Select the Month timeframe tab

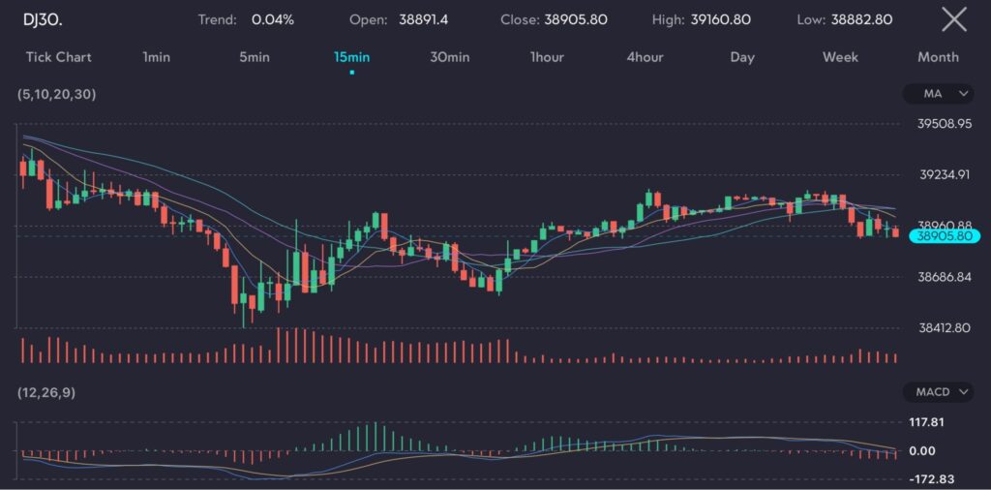pyautogui.click(x=938, y=57)
